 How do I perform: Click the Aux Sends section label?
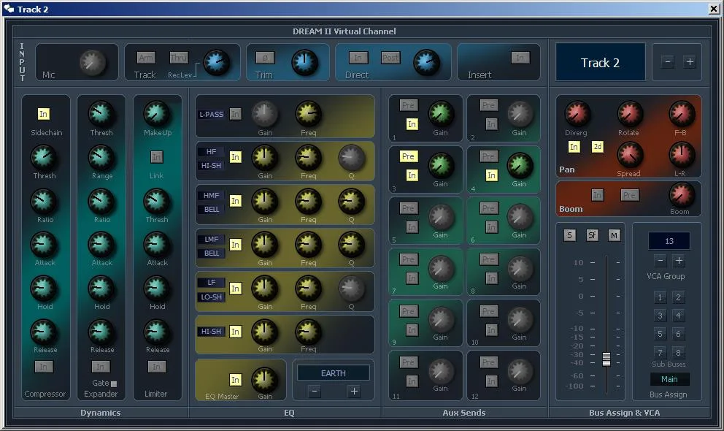pyautogui.click(x=464, y=413)
